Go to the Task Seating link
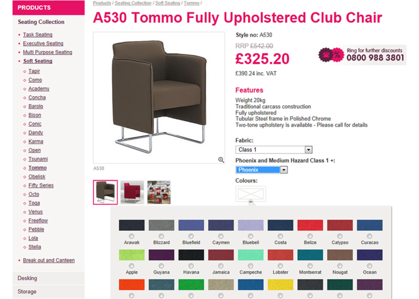Viewport: 419px width, 299px height. coord(38,35)
